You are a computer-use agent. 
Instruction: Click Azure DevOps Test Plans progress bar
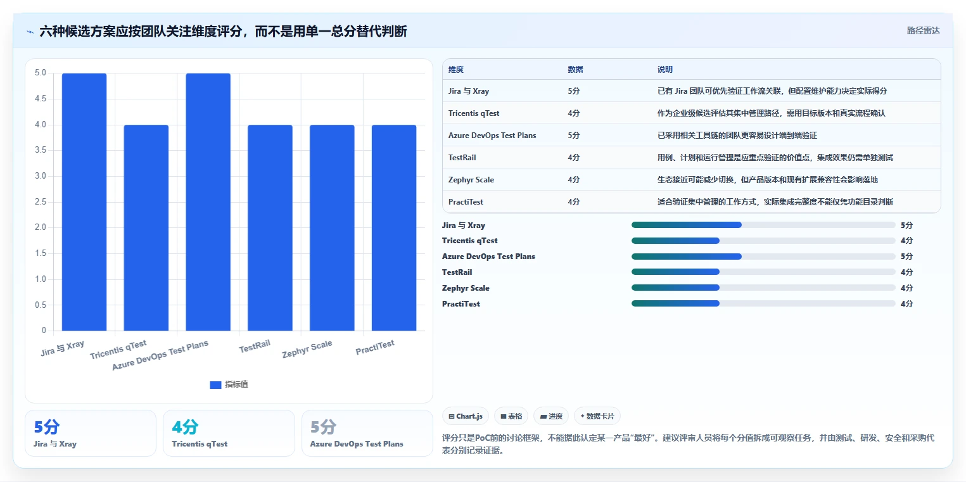point(763,257)
